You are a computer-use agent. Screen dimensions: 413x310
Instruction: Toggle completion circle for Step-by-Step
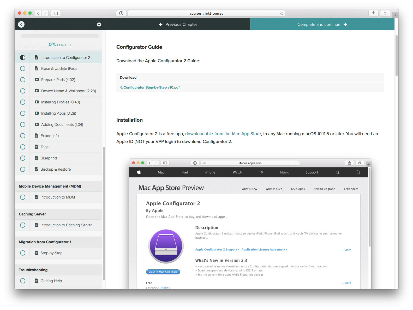point(23,253)
